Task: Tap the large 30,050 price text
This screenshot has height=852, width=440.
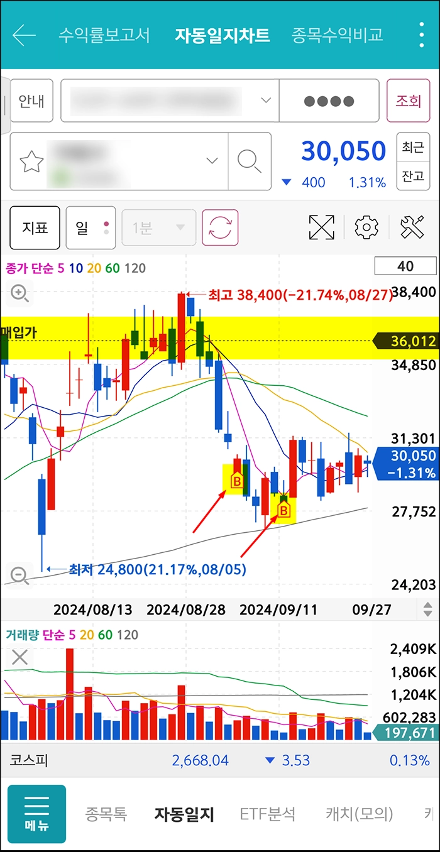Action: 344,151
